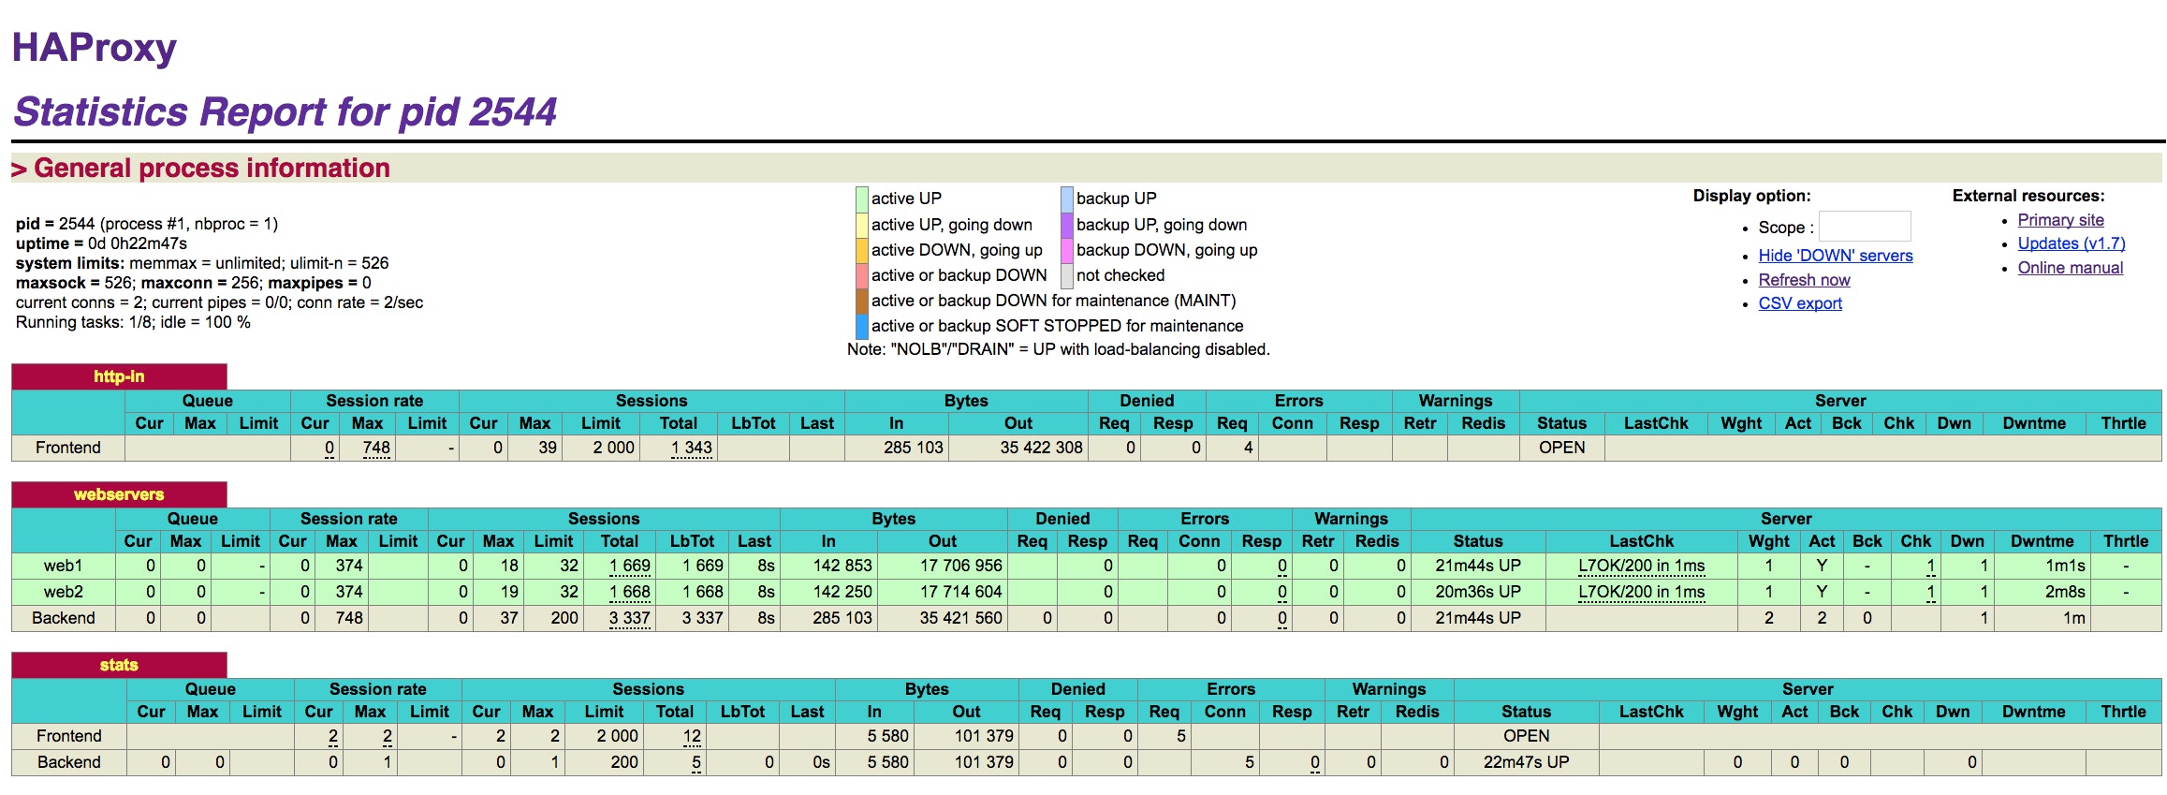
Task: Open the Primary site link
Action: (2060, 220)
